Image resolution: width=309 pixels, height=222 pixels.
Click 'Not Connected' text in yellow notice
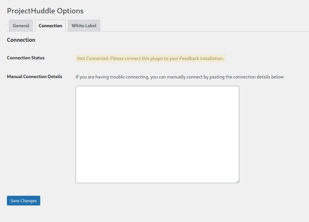pos(93,58)
